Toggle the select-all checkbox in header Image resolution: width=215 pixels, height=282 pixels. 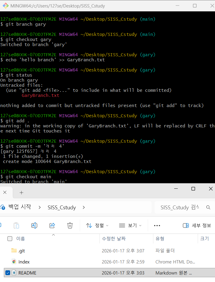point(10,239)
